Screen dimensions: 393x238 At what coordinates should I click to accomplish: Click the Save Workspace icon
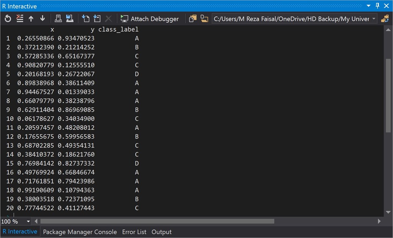69,19
